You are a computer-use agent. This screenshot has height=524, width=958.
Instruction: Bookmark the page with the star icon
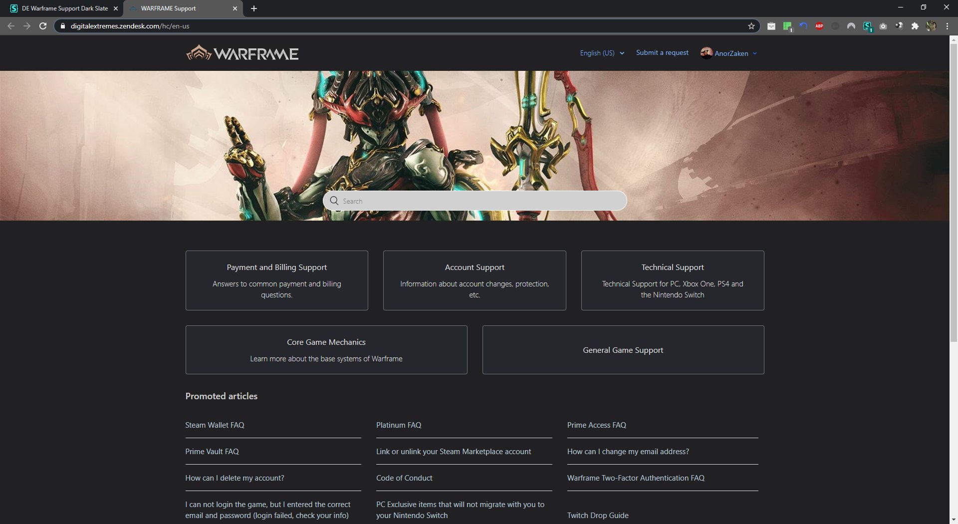click(751, 26)
